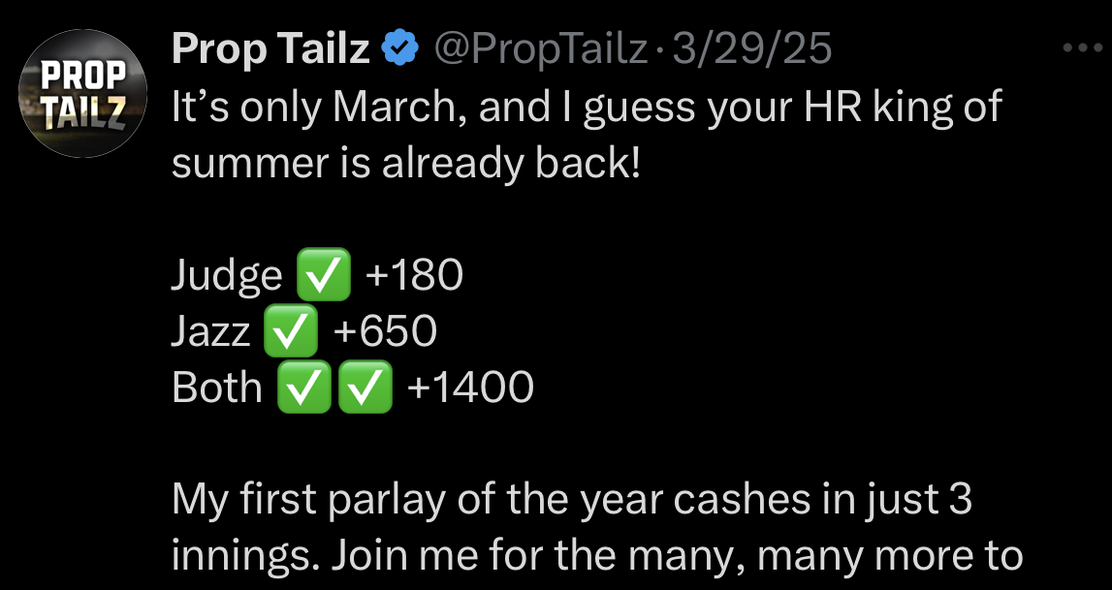Click the blue verified badge icon
The height and width of the screenshot is (590, 1112).
click(400, 48)
